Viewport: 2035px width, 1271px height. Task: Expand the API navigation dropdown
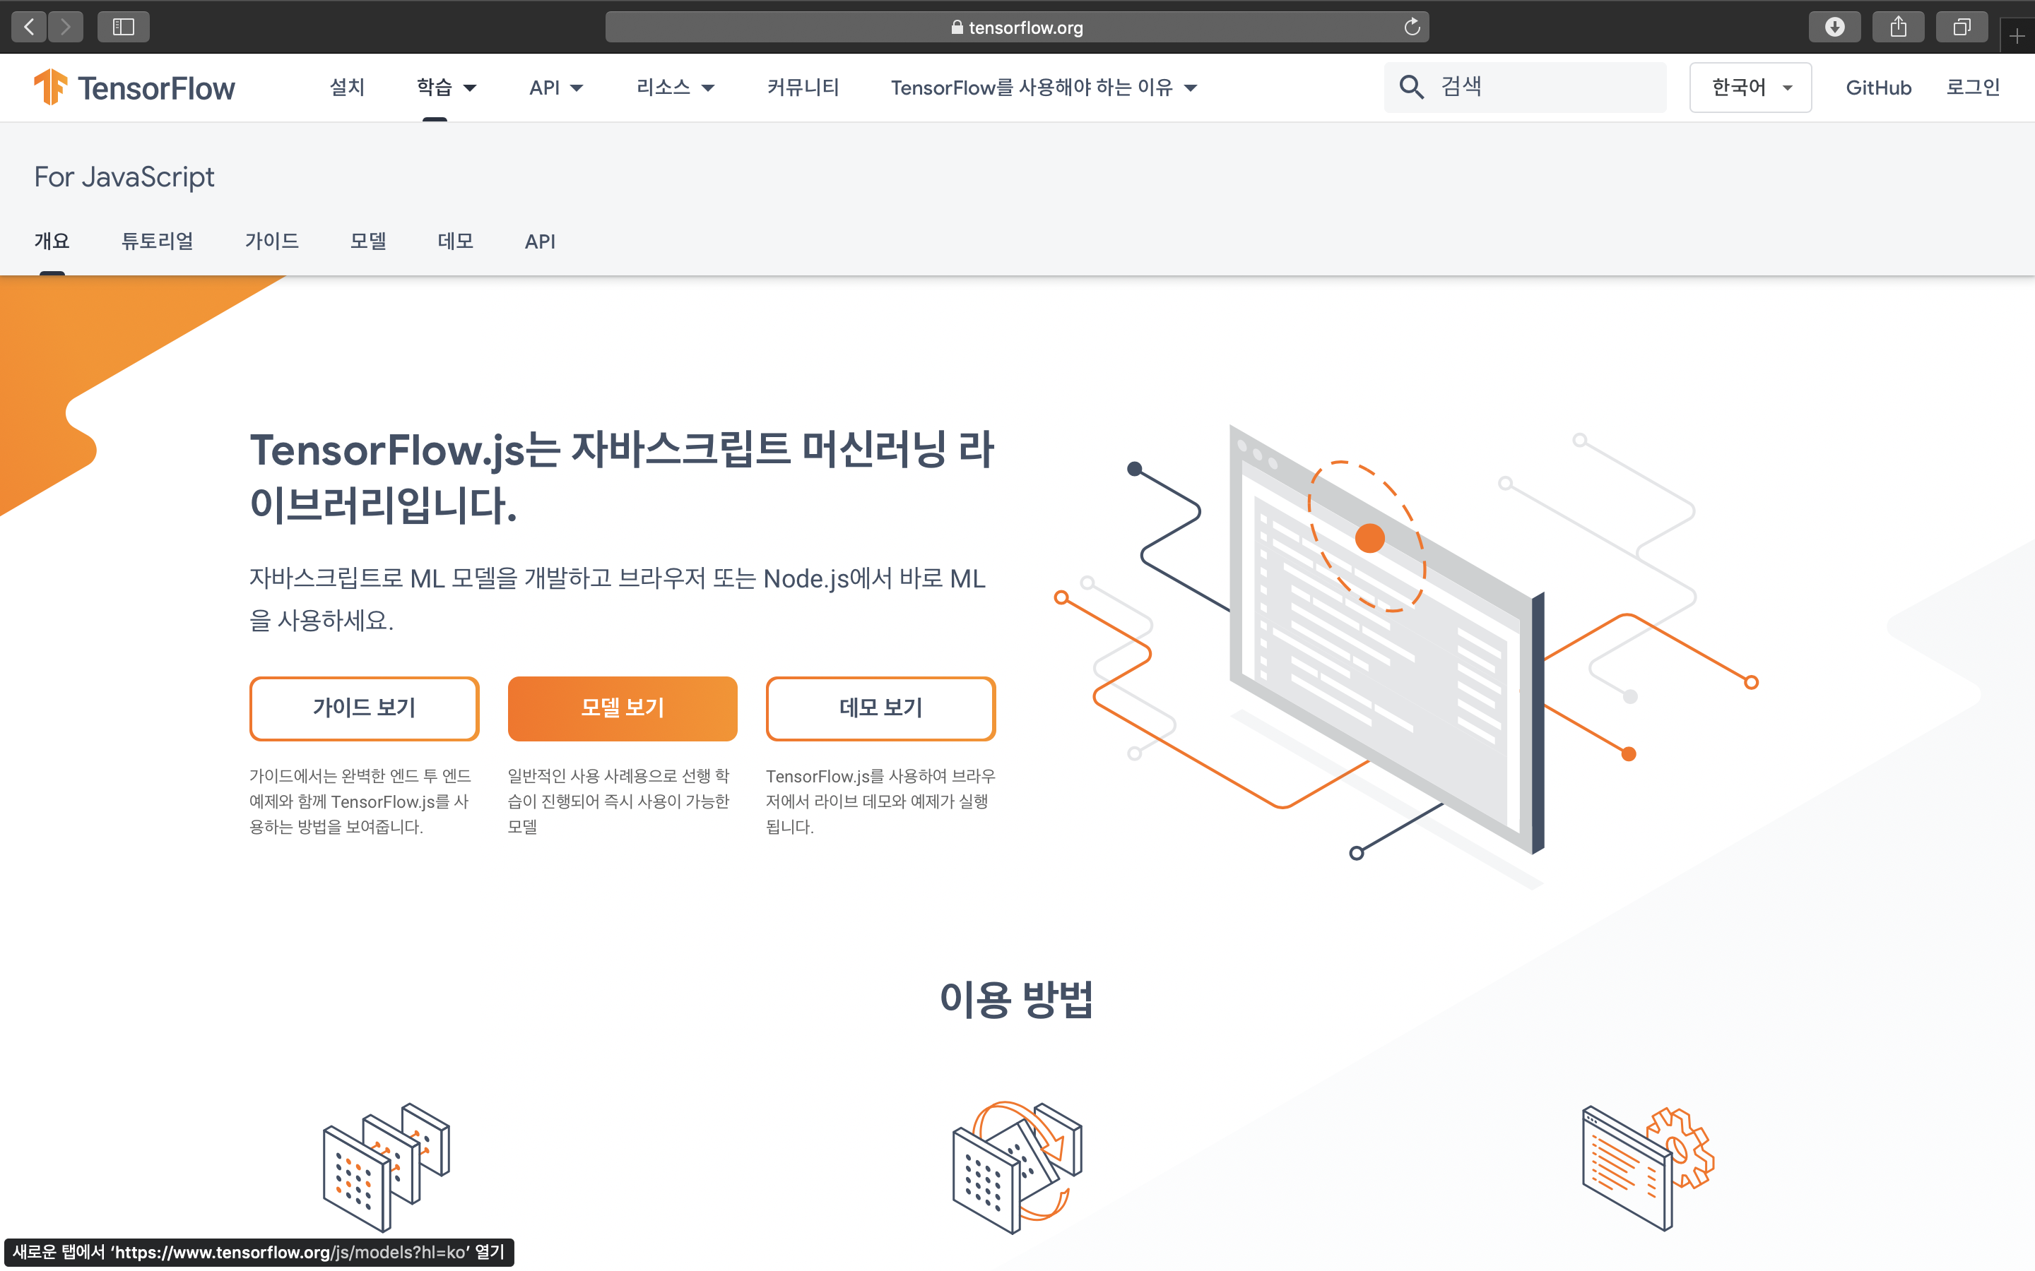tap(556, 88)
